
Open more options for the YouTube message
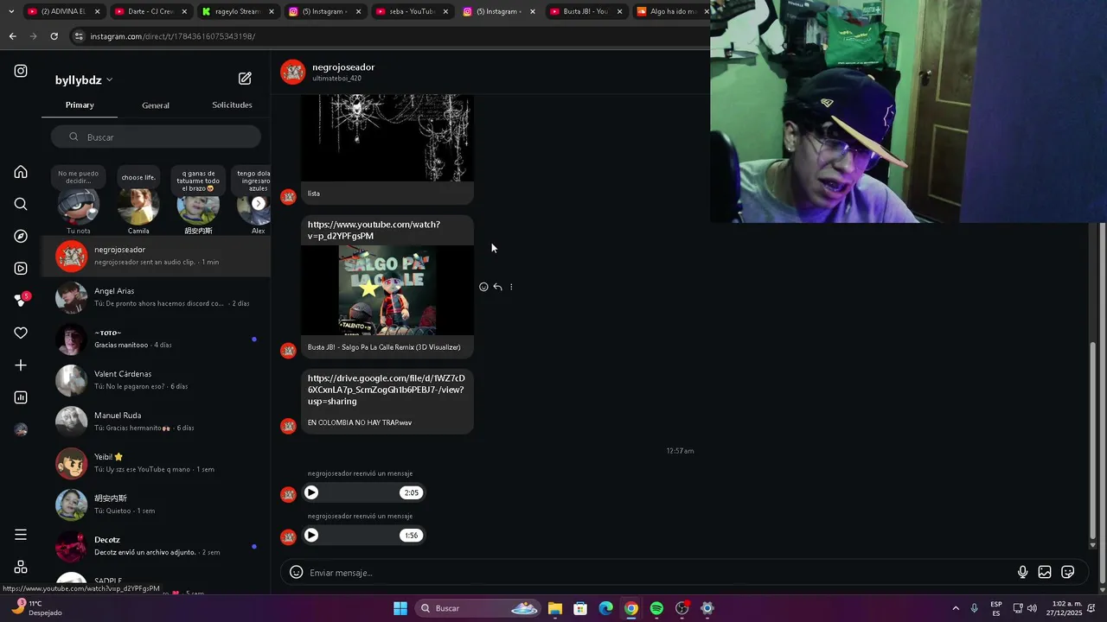[x=511, y=287]
